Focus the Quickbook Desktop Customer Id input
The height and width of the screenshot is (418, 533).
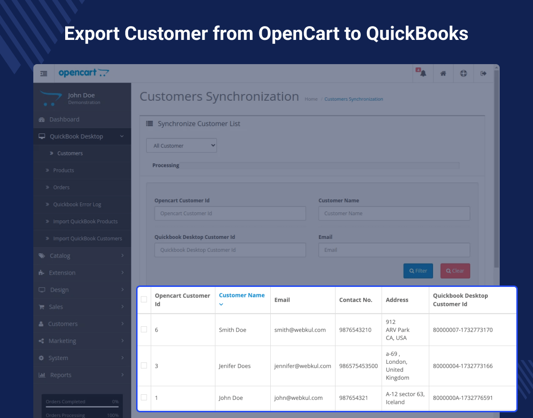(x=230, y=250)
